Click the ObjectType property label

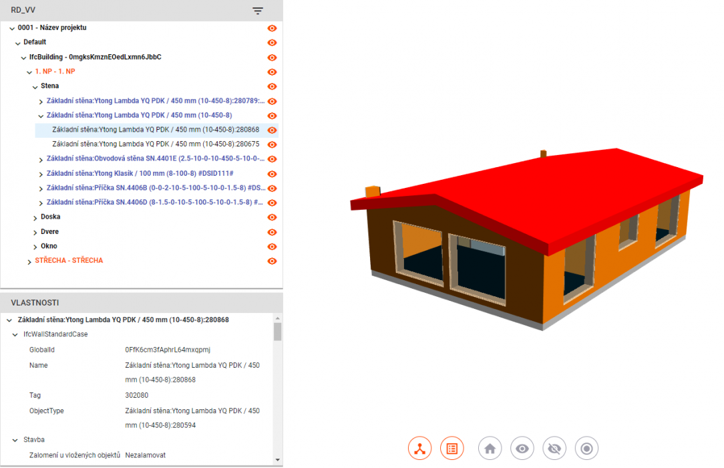click(x=47, y=411)
